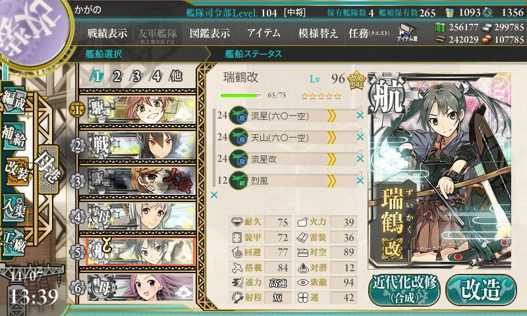Expand 天山(六〇一空) slot via yellow chevrons

click(331, 138)
